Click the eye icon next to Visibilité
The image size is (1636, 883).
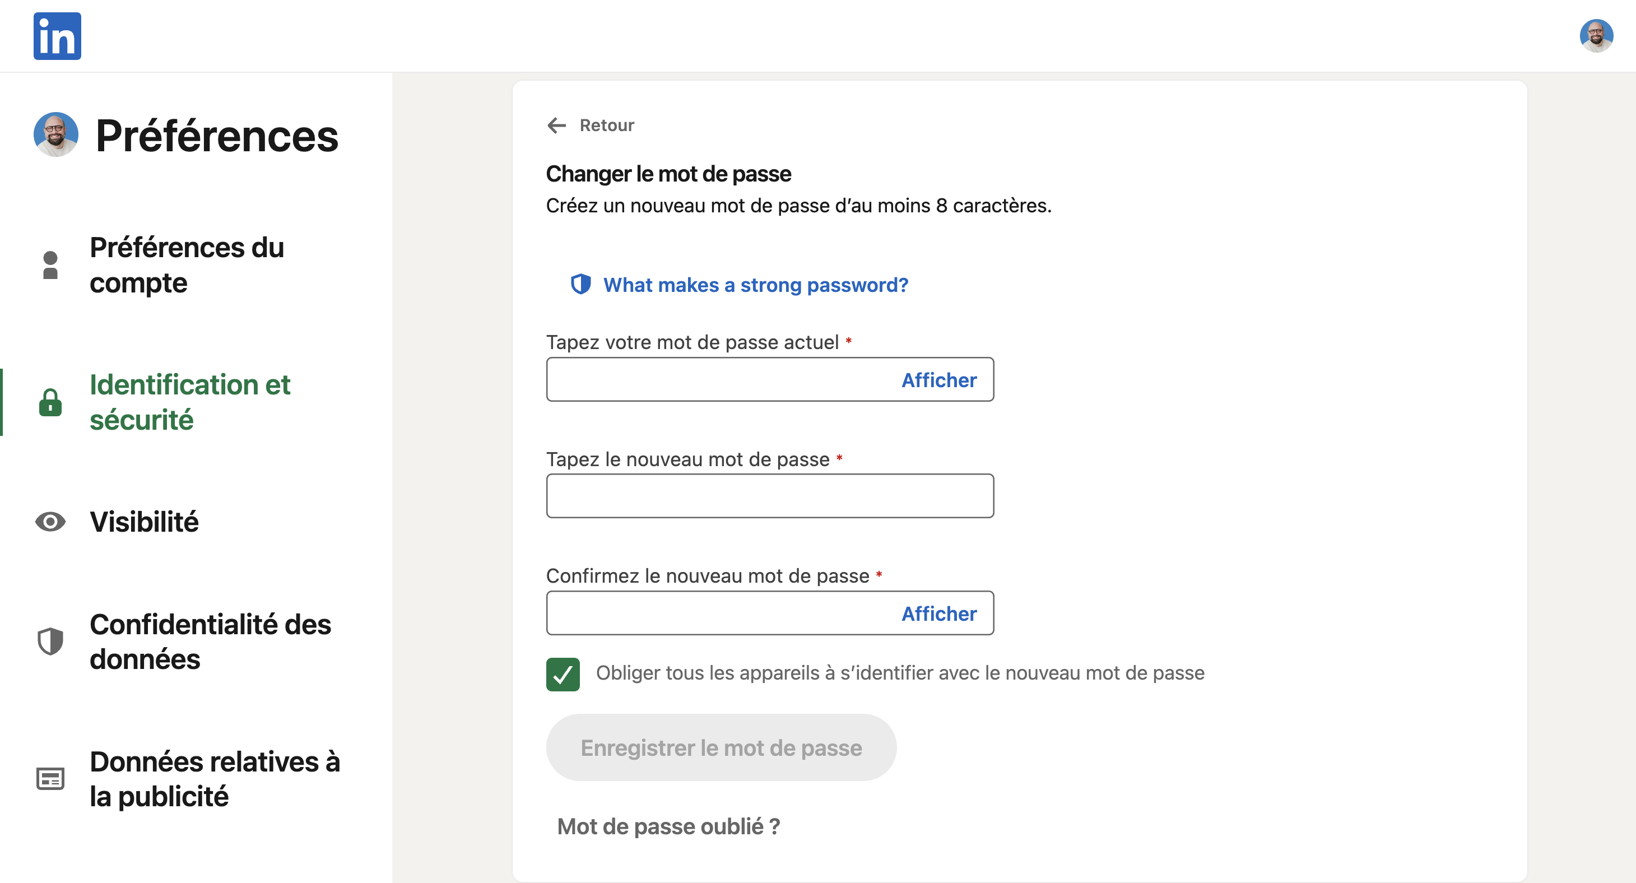click(50, 522)
